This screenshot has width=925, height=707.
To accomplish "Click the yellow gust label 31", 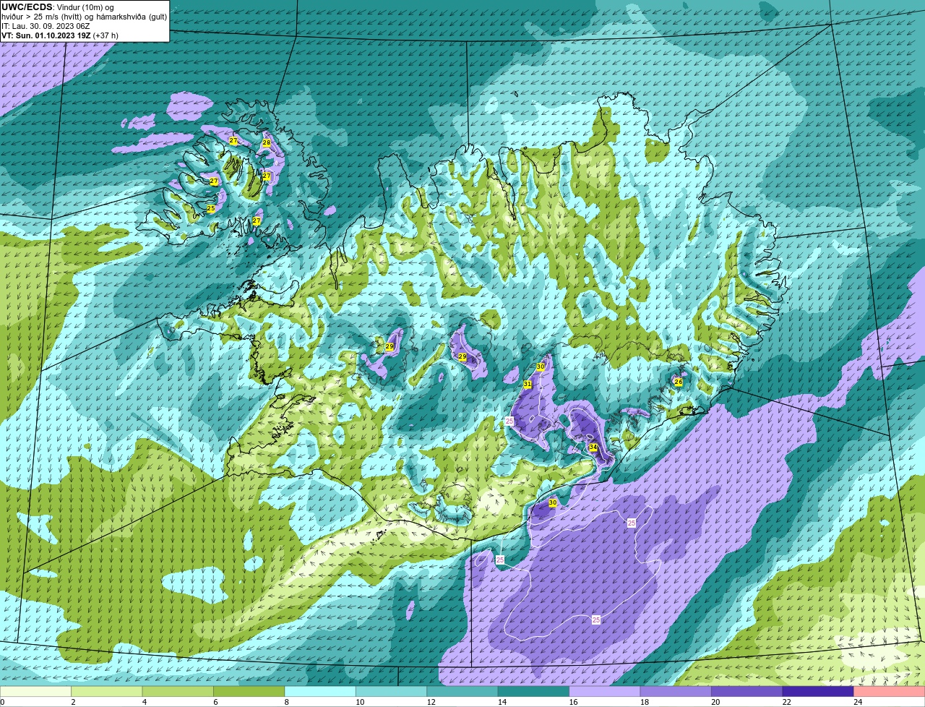I will 528,384.
